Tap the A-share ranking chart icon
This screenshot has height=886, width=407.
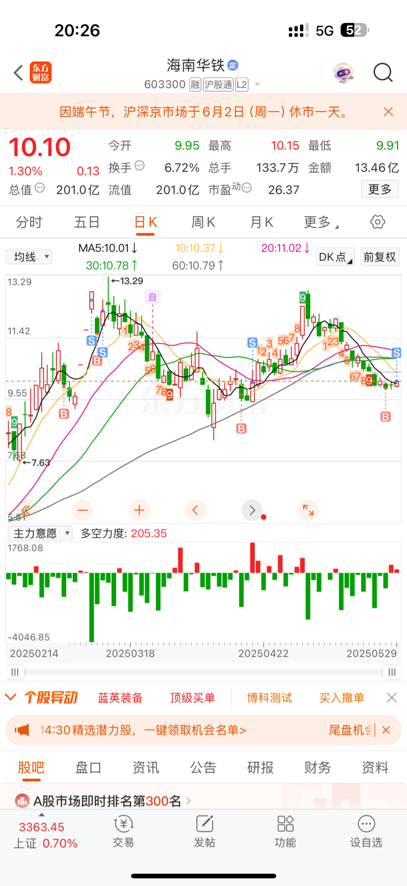tap(22, 801)
